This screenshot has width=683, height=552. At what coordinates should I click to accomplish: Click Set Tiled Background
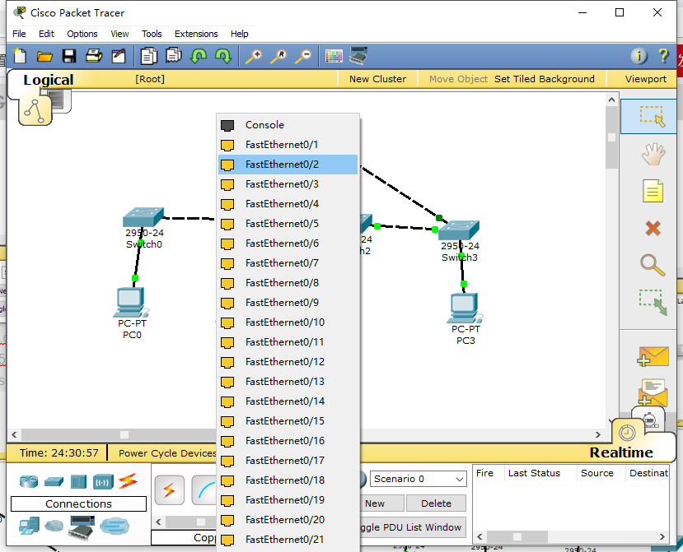[x=544, y=79]
